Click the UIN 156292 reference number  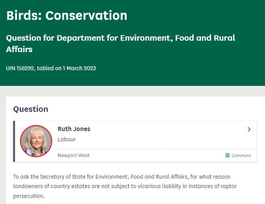coord(21,68)
